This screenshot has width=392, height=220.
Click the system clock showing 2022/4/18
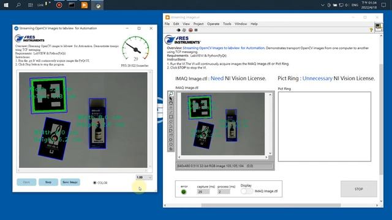tap(369, 5)
